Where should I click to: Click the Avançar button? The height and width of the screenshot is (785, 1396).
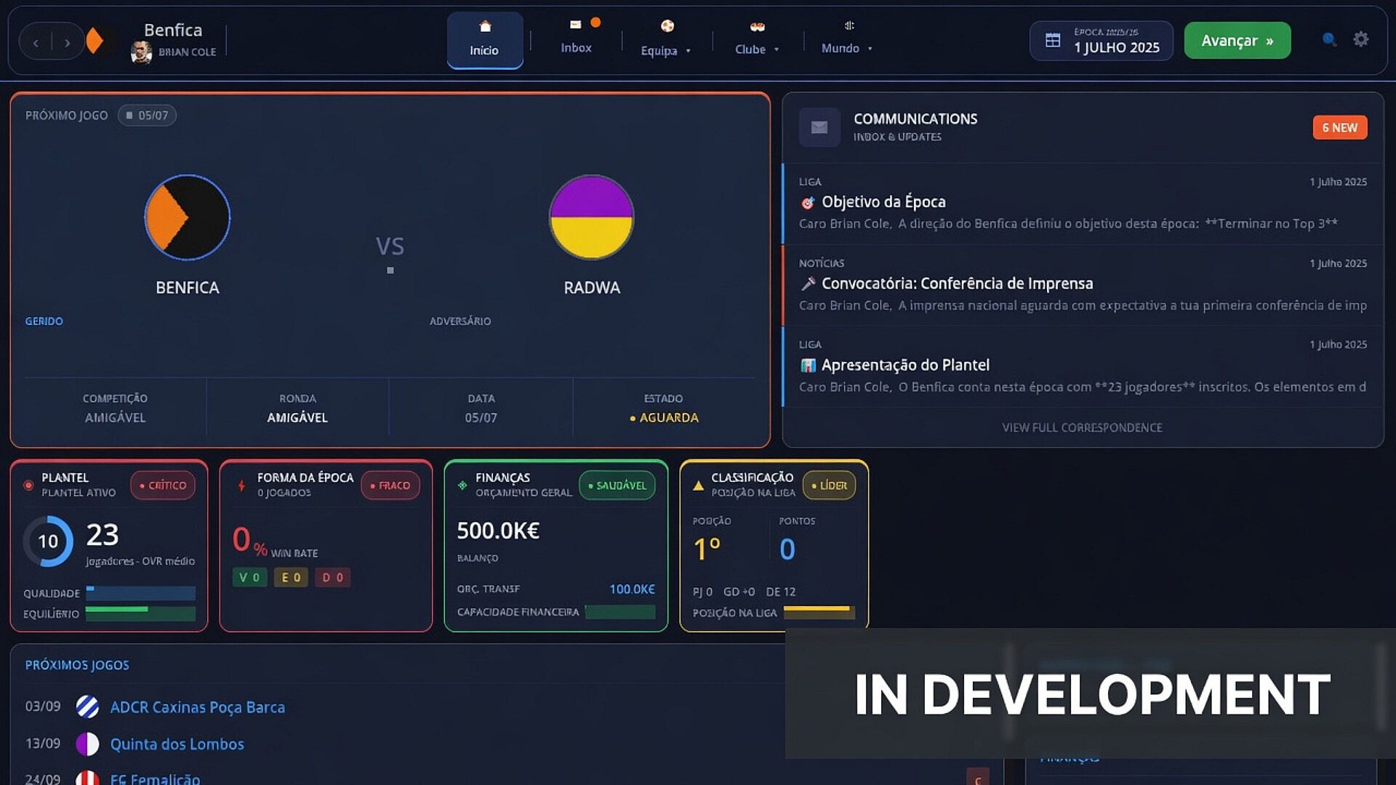pos(1237,41)
